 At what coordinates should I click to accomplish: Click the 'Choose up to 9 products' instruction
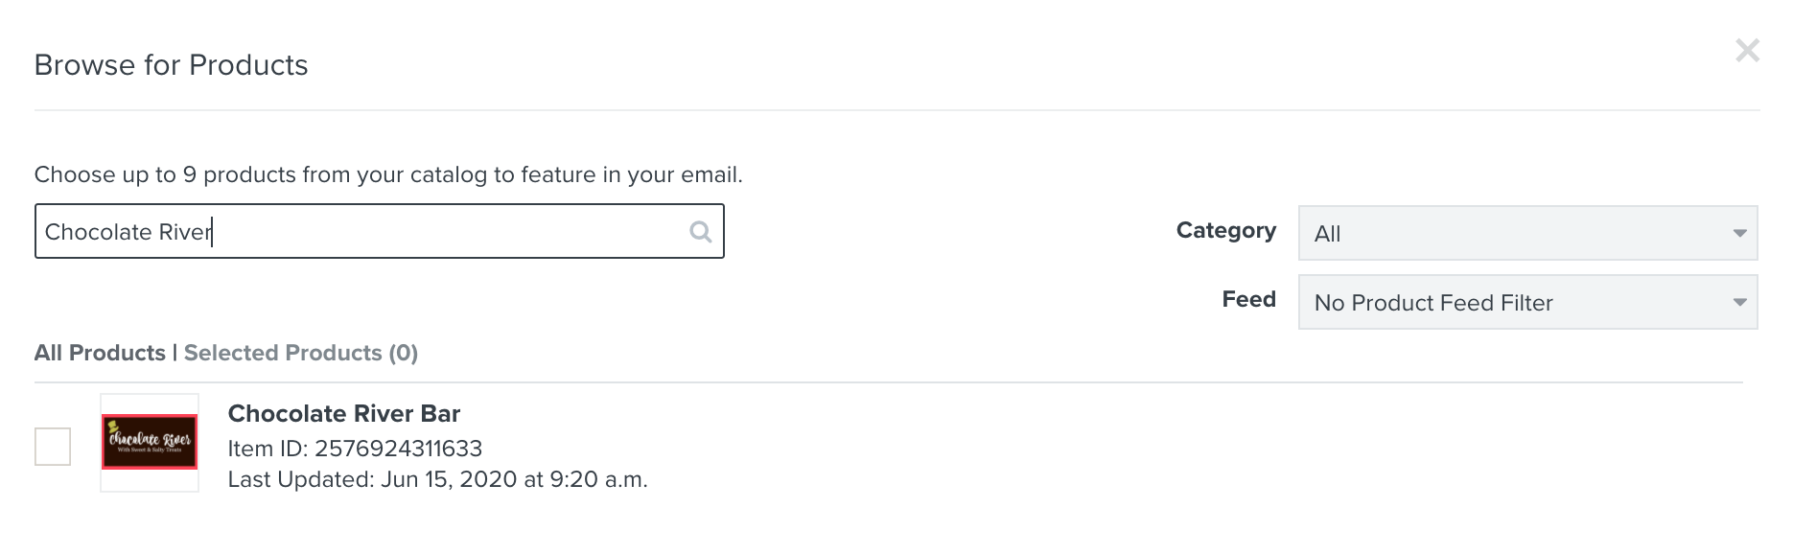388,174
